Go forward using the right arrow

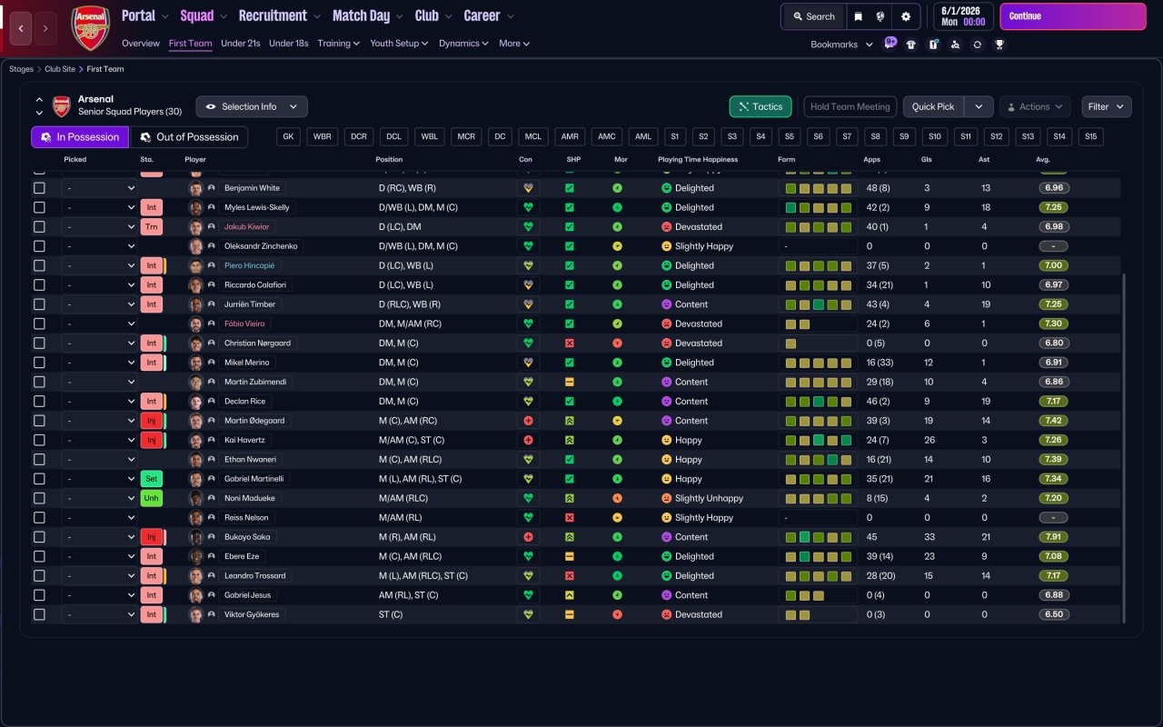click(45, 28)
